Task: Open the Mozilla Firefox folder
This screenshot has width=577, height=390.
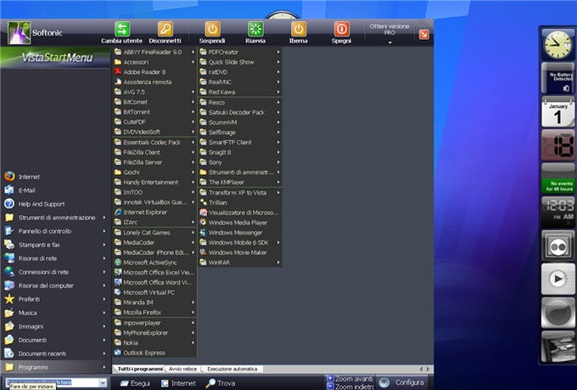Action: [154, 312]
